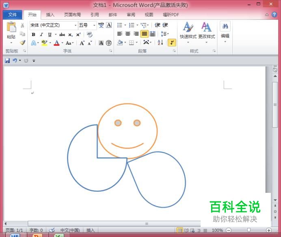Click the Shading paint bucket icon
Screen dimensions: 281x237
click(120, 43)
